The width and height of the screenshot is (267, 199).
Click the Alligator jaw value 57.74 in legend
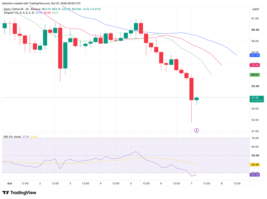point(39,13)
